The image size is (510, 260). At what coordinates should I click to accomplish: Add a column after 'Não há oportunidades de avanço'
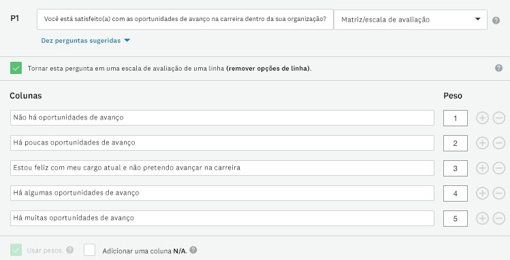pyautogui.click(x=482, y=118)
